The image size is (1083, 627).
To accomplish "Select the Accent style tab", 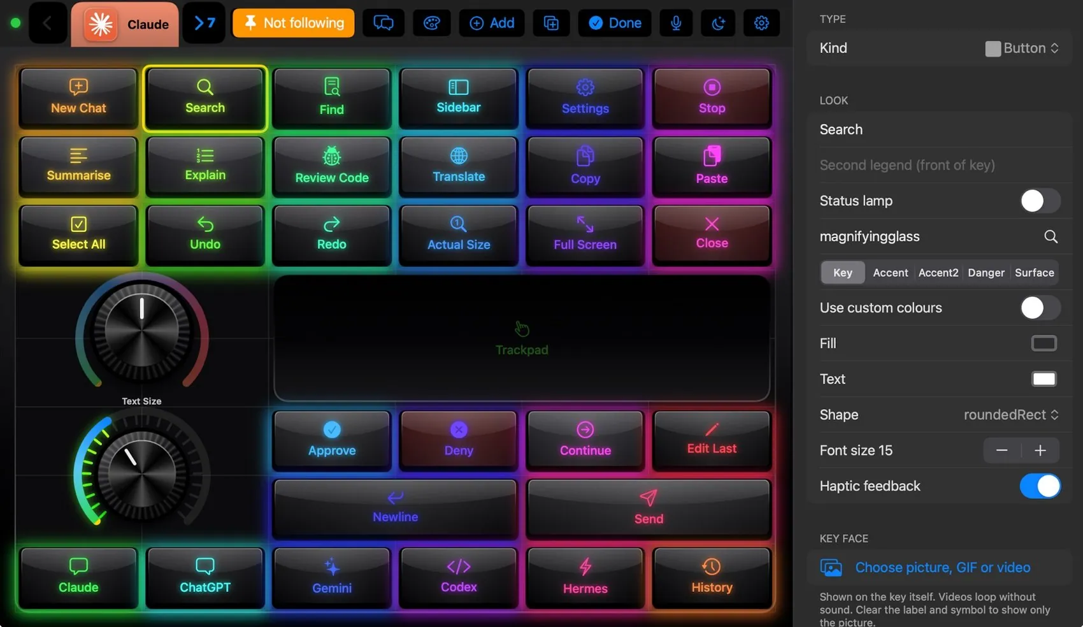I will click(x=890, y=273).
